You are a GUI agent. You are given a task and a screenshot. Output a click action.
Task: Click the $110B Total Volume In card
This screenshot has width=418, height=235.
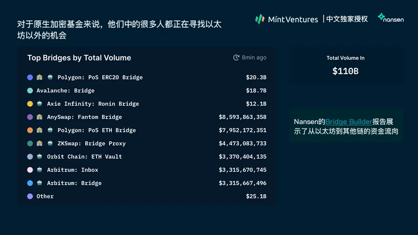coord(346,66)
